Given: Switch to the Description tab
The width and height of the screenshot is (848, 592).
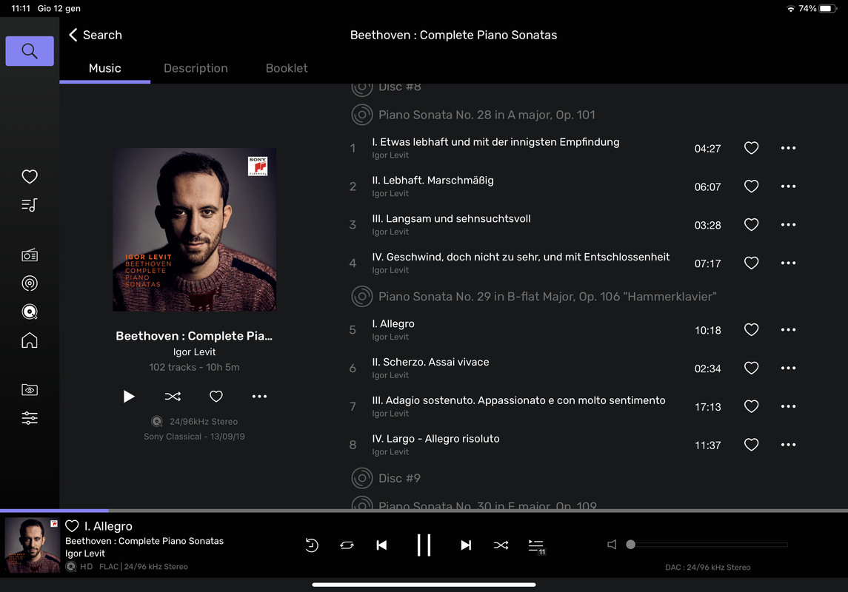Looking at the screenshot, I should pyautogui.click(x=196, y=69).
